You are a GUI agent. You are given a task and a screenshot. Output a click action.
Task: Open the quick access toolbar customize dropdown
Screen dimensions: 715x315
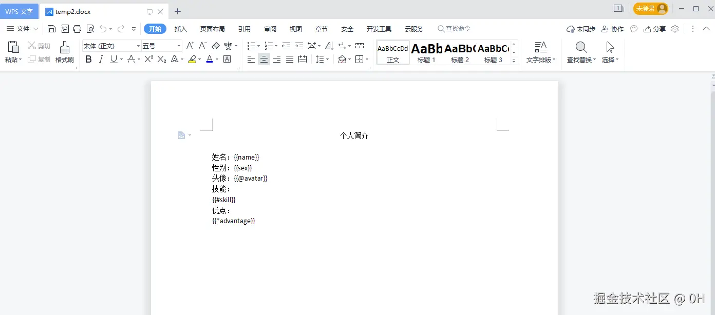click(134, 29)
